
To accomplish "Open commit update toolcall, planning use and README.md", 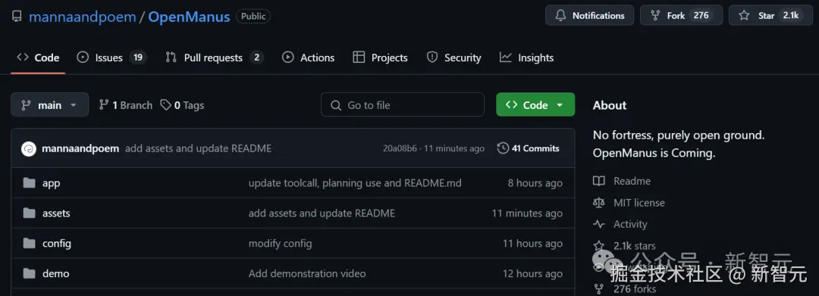I will [x=355, y=183].
